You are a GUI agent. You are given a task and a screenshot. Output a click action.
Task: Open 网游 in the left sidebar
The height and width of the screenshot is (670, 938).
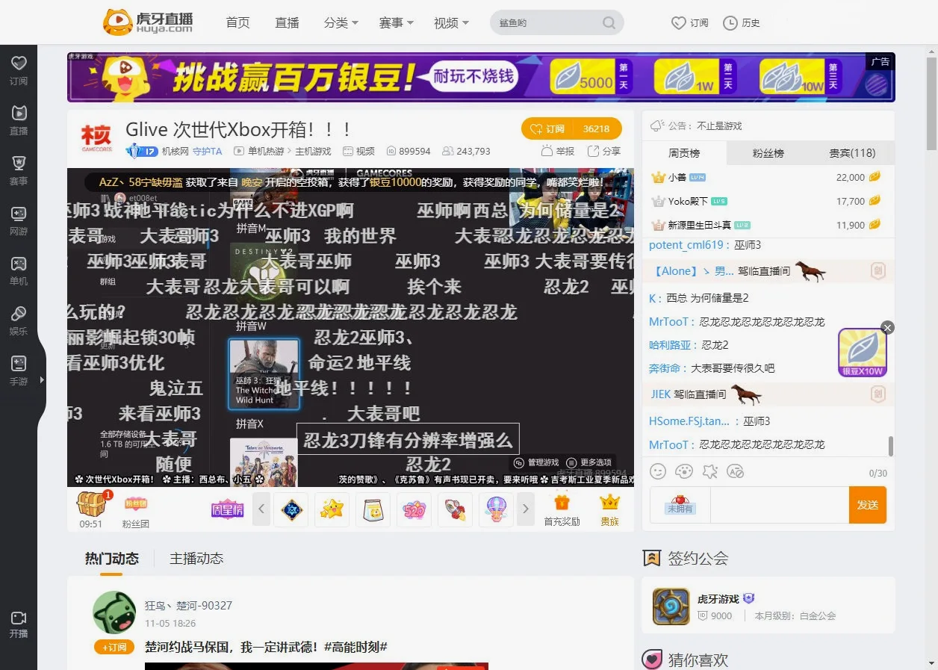[19, 220]
